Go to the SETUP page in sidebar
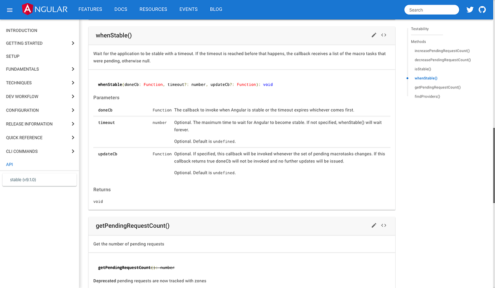The height and width of the screenshot is (288, 495). click(12, 56)
